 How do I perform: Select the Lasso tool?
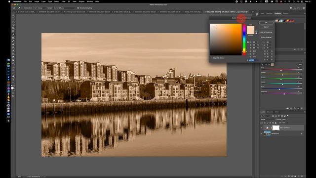(x=13, y=22)
